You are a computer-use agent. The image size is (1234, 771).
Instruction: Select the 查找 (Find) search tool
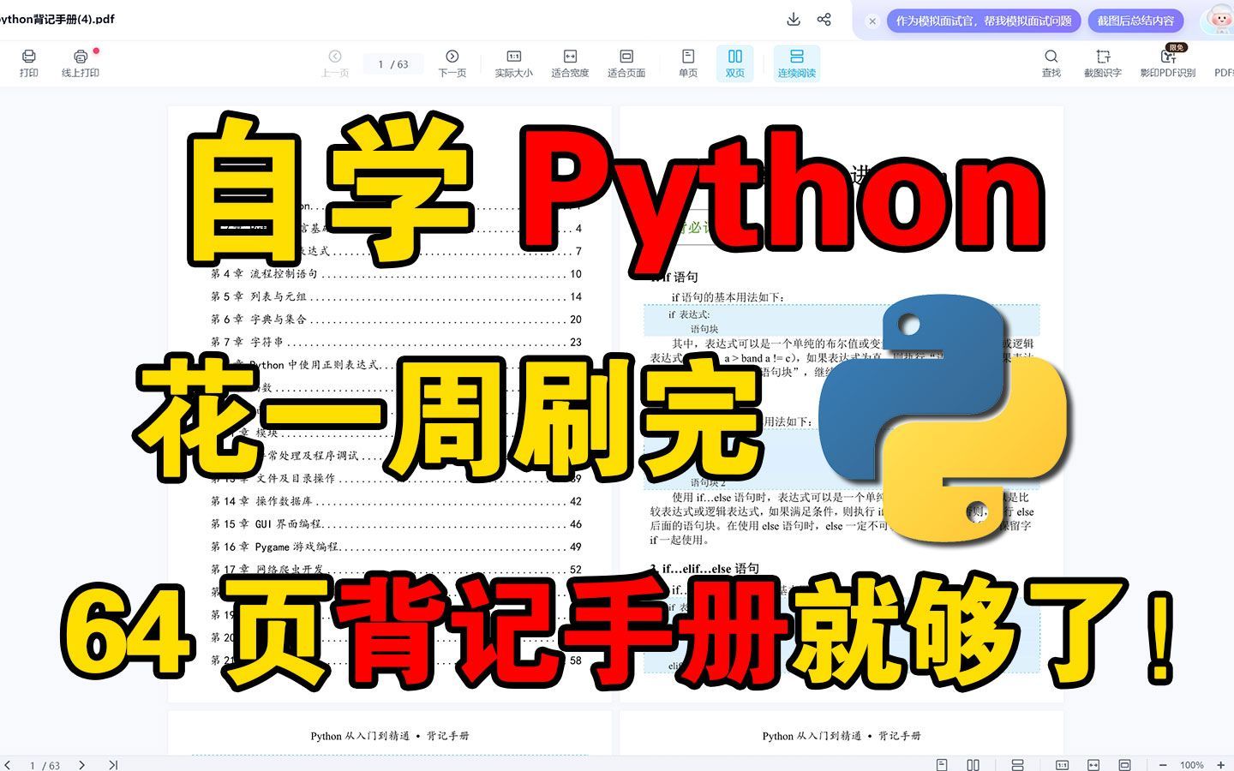(1051, 63)
